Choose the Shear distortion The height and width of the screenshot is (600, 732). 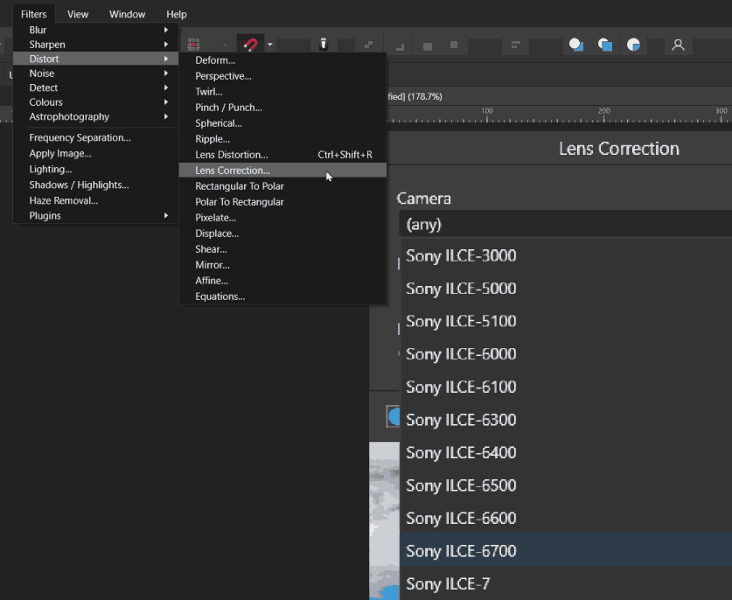pyautogui.click(x=282, y=249)
